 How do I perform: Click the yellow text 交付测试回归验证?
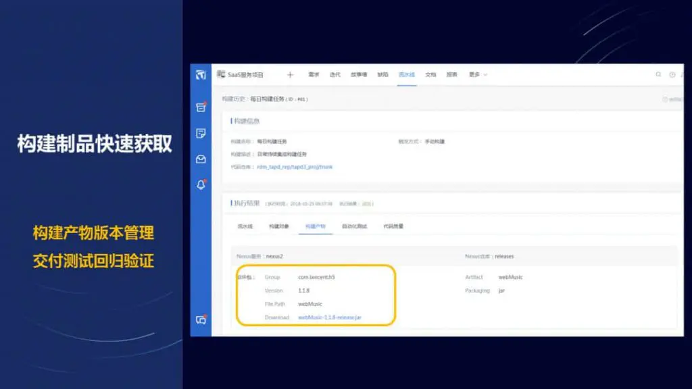coord(93,261)
